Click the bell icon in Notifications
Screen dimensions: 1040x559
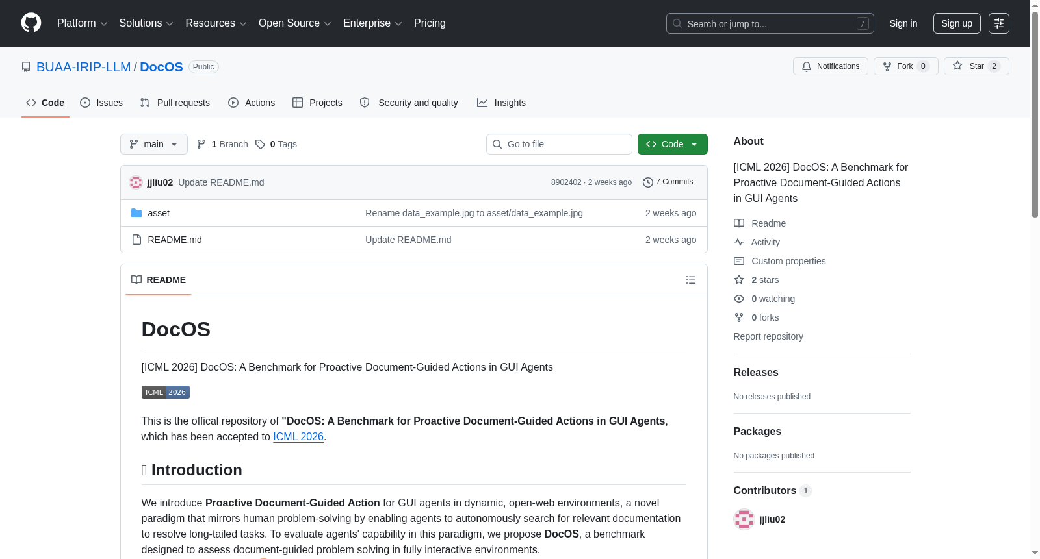(x=807, y=66)
